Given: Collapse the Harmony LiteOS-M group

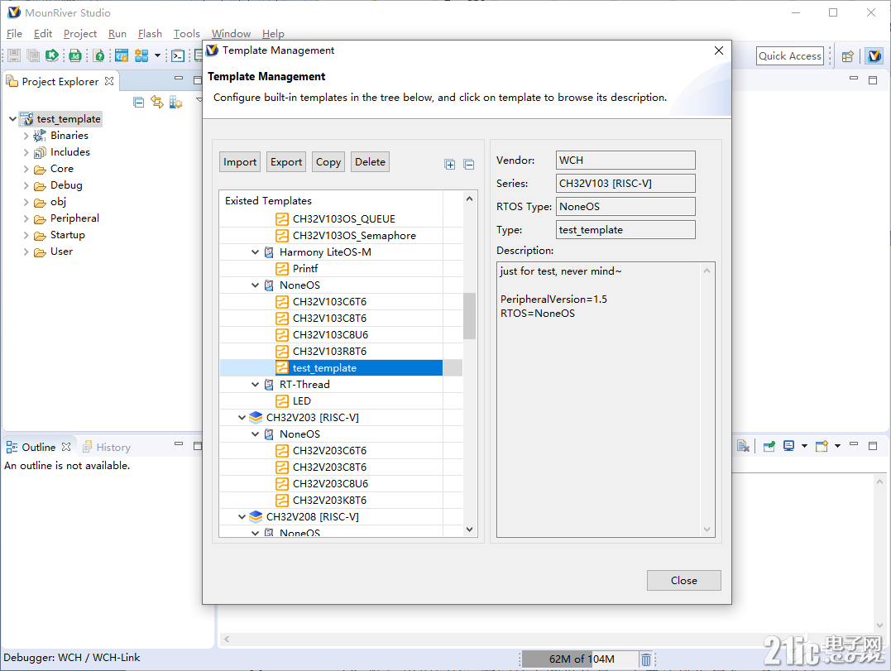Looking at the screenshot, I should coord(255,252).
